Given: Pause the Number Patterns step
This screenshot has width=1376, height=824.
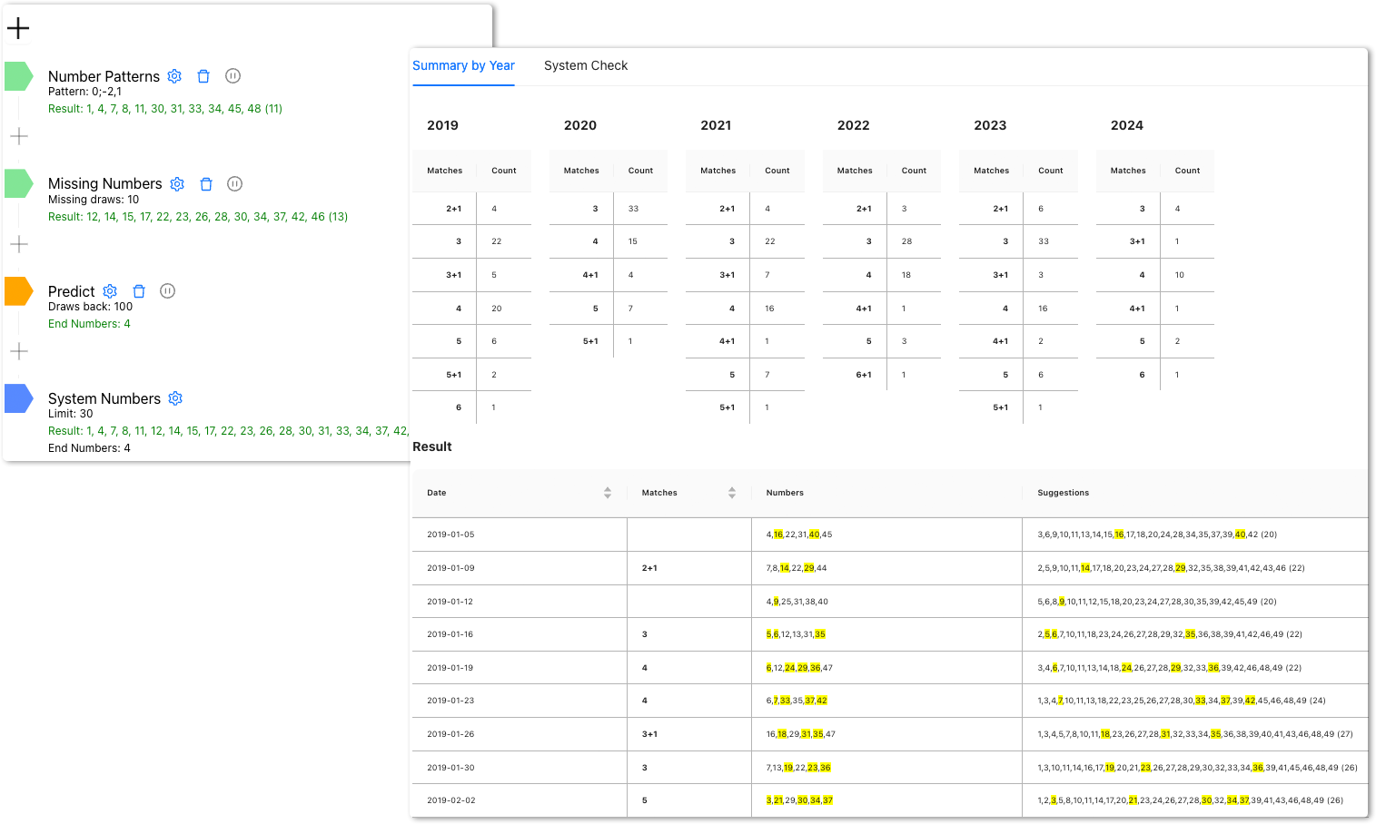Looking at the screenshot, I should point(233,76).
